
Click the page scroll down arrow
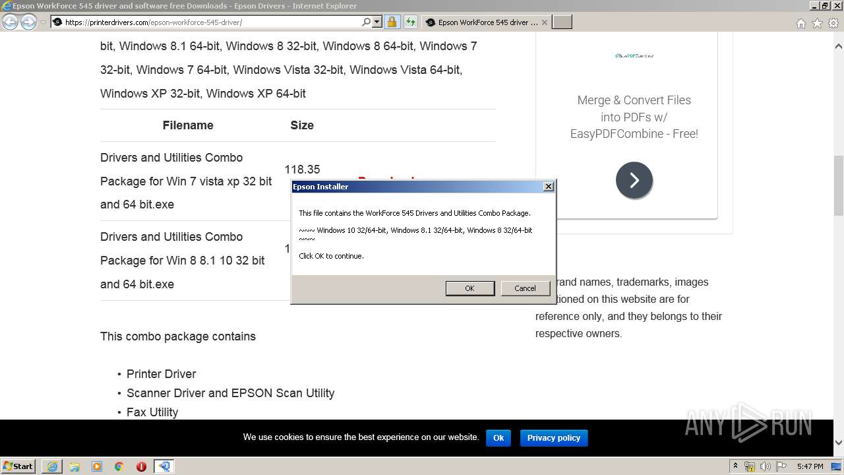pyautogui.click(x=838, y=443)
